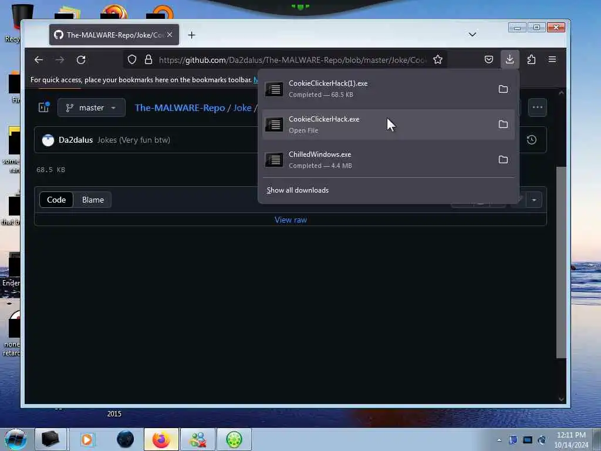Image resolution: width=601 pixels, height=451 pixels.
Task: Close the The-MALWARE-Repo tab
Action: coord(170,35)
